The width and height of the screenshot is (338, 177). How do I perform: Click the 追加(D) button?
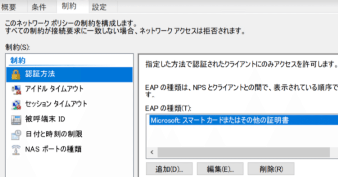pyautogui.click(x=169, y=168)
